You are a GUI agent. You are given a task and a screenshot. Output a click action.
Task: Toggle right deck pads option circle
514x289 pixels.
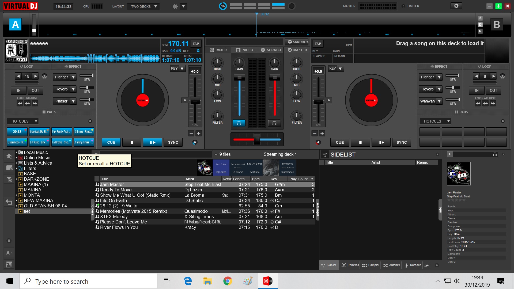coord(503,121)
